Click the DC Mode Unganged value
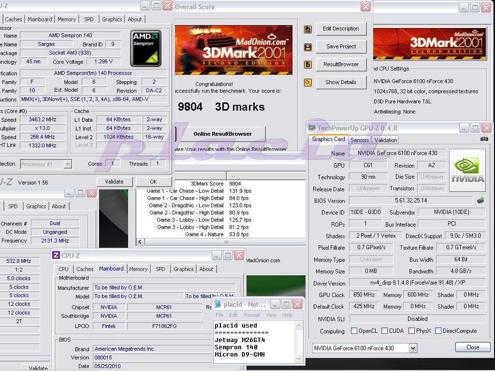Image resolution: width=495 pixels, height=371 pixels. 55,232
